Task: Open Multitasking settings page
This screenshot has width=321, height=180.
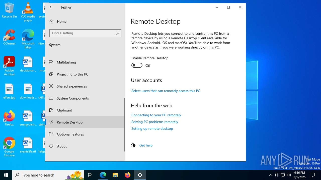Action: pos(85,62)
